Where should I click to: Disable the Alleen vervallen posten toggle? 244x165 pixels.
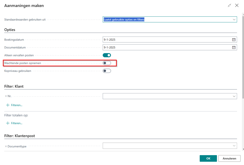[107, 55]
